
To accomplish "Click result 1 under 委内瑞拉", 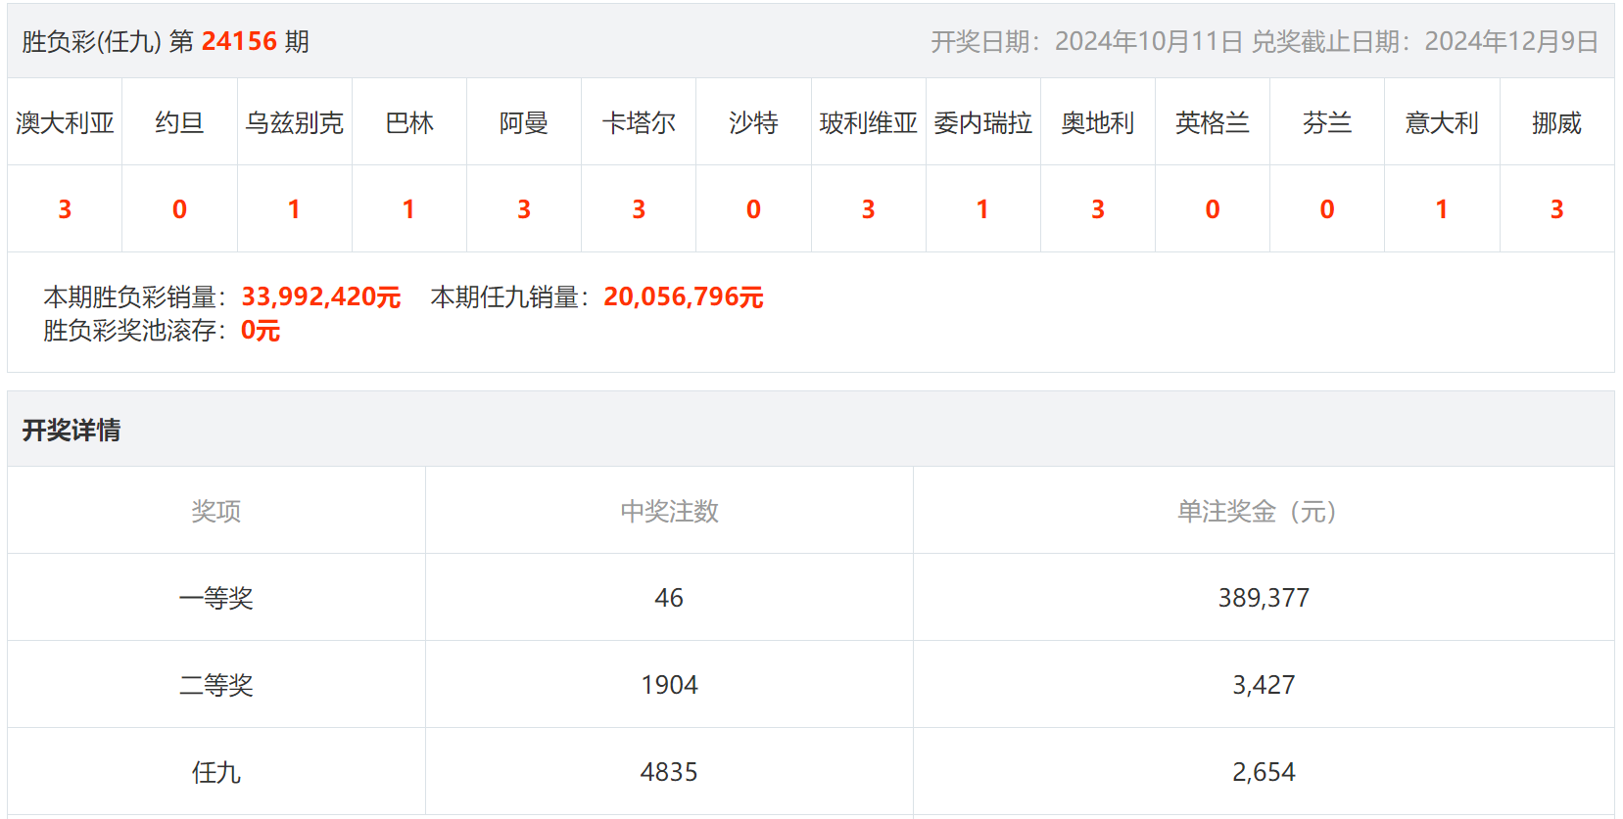I will (x=982, y=209).
